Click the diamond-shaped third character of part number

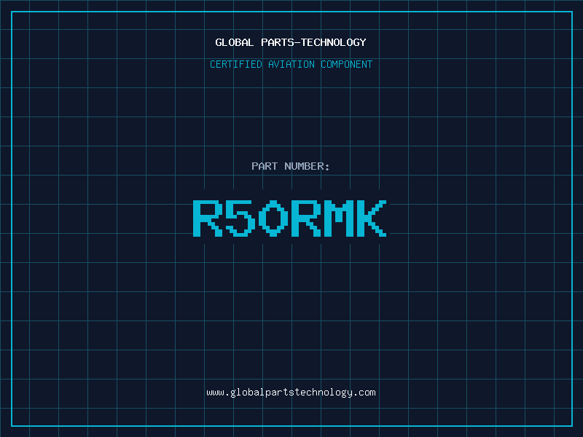273,218
